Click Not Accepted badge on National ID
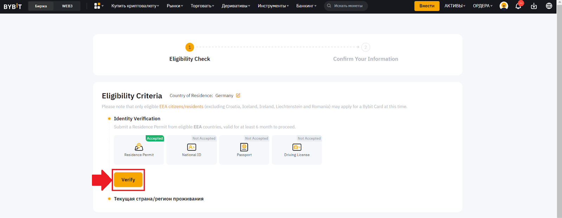The width and height of the screenshot is (562, 218). click(x=204, y=138)
